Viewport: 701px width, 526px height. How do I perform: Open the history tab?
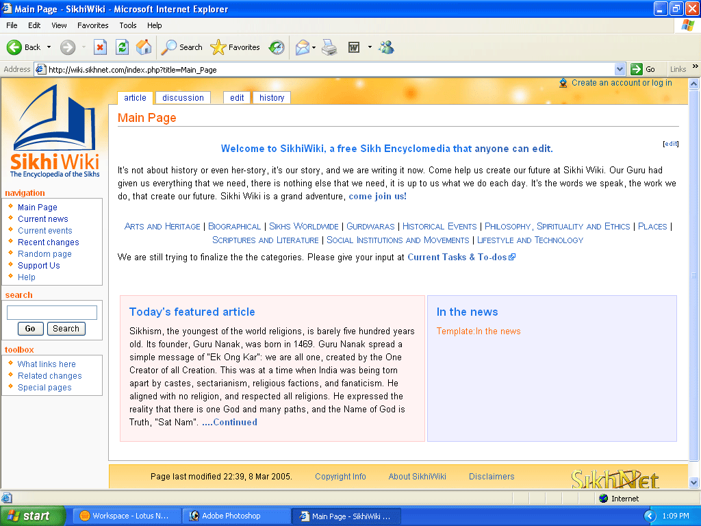[272, 98]
